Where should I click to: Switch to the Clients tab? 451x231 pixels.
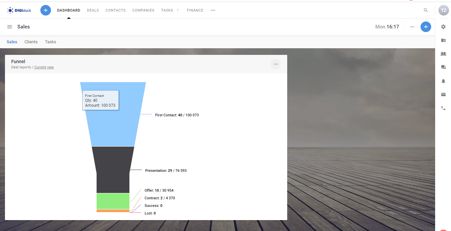click(31, 42)
